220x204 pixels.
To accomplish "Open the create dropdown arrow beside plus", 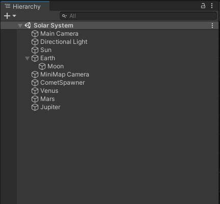I will [x=14, y=16].
